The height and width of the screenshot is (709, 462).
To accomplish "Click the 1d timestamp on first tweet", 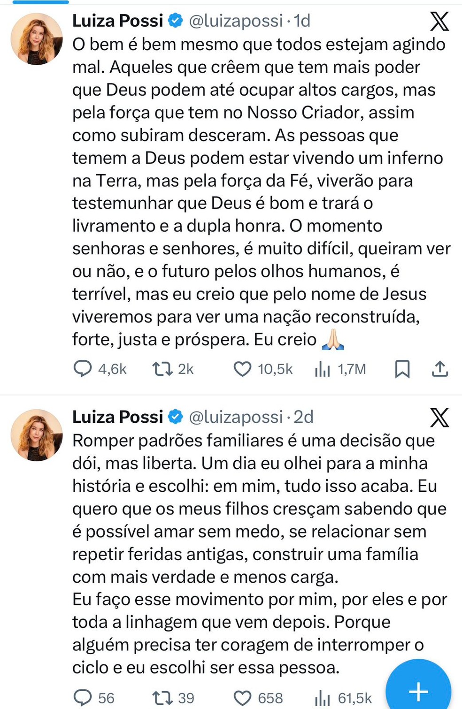I will click(x=301, y=20).
